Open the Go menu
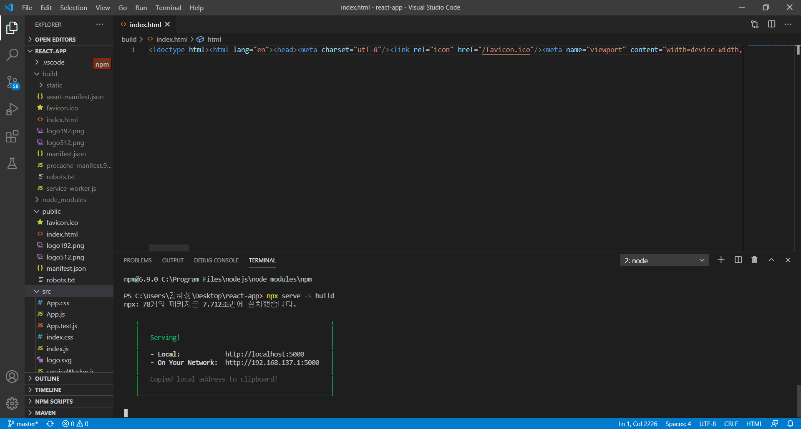801x429 pixels. pos(122,7)
